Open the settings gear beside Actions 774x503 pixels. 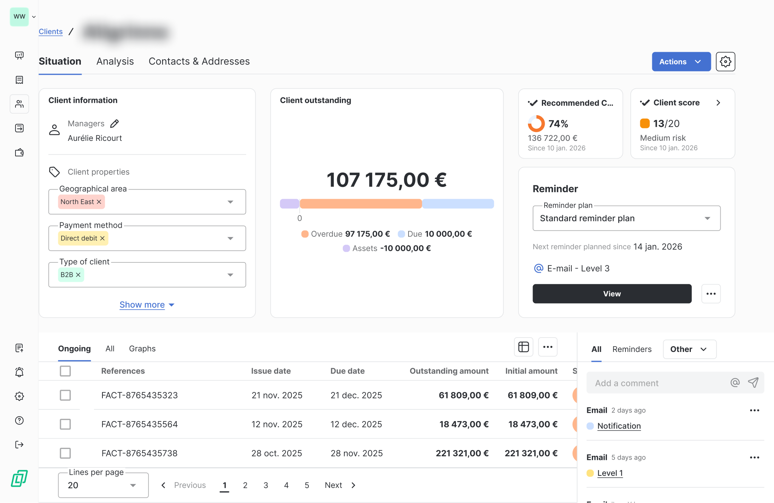[x=725, y=62]
